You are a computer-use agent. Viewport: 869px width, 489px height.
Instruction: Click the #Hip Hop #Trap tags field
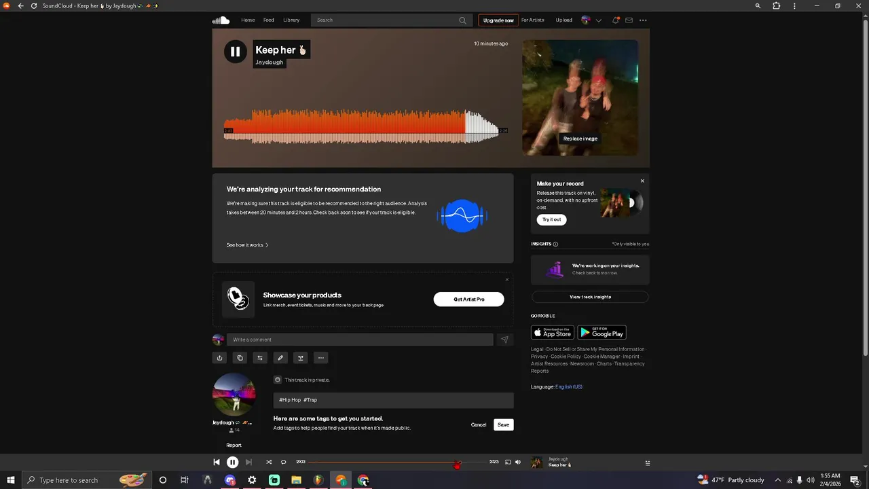(x=393, y=400)
